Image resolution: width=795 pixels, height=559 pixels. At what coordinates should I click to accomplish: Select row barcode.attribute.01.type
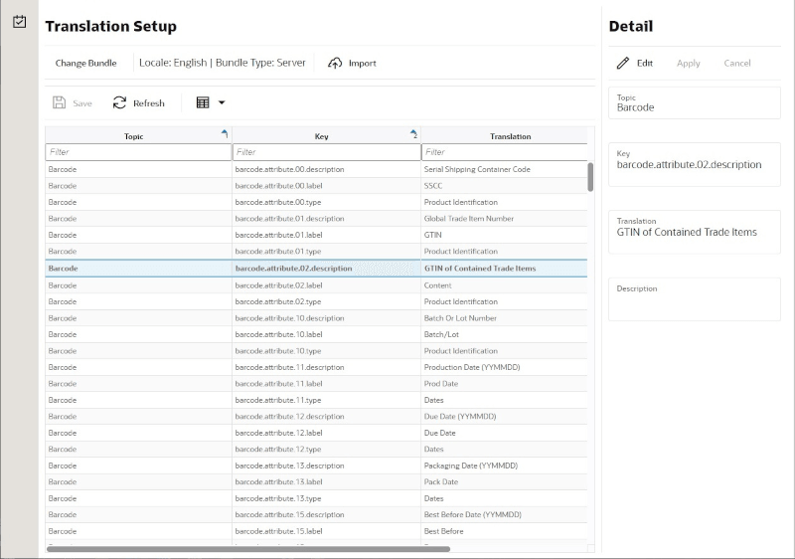click(x=316, y=251)
